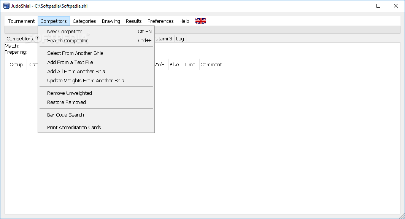
Task: Click the JudoShiai app icon in title bar
Action: 6,6
